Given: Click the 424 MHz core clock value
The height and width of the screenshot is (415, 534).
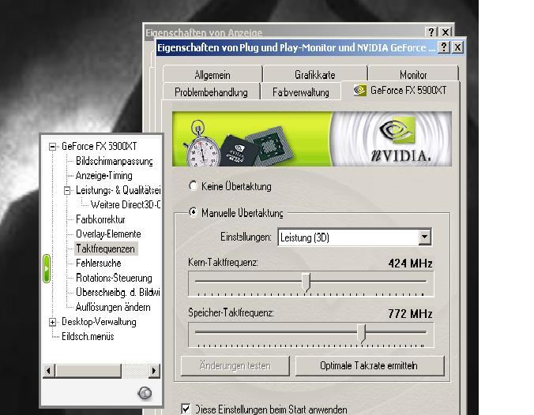Looking at the screenshot, I should [x=411, y=264].
